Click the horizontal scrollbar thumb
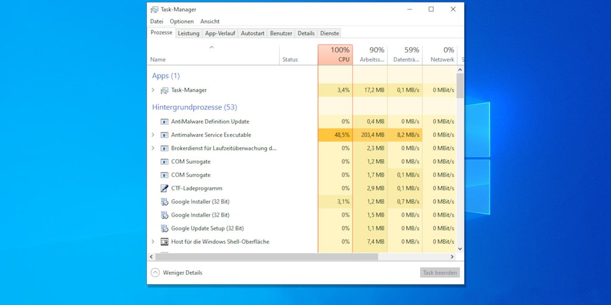This screenshot has width=611, height=305. point(266,257)
